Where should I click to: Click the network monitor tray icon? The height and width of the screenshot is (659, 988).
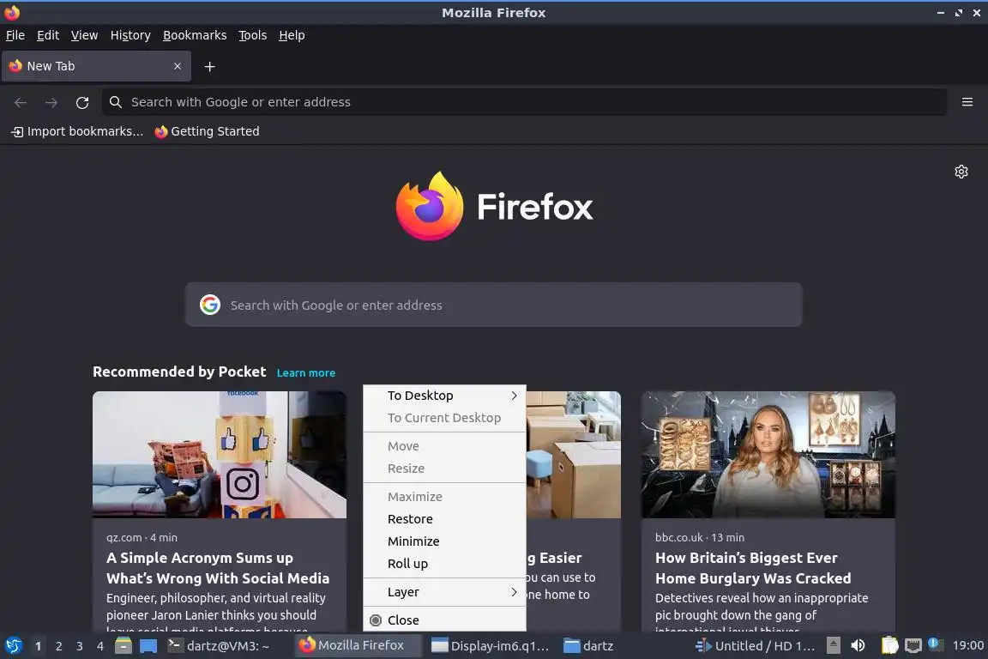tap(913, 646)
